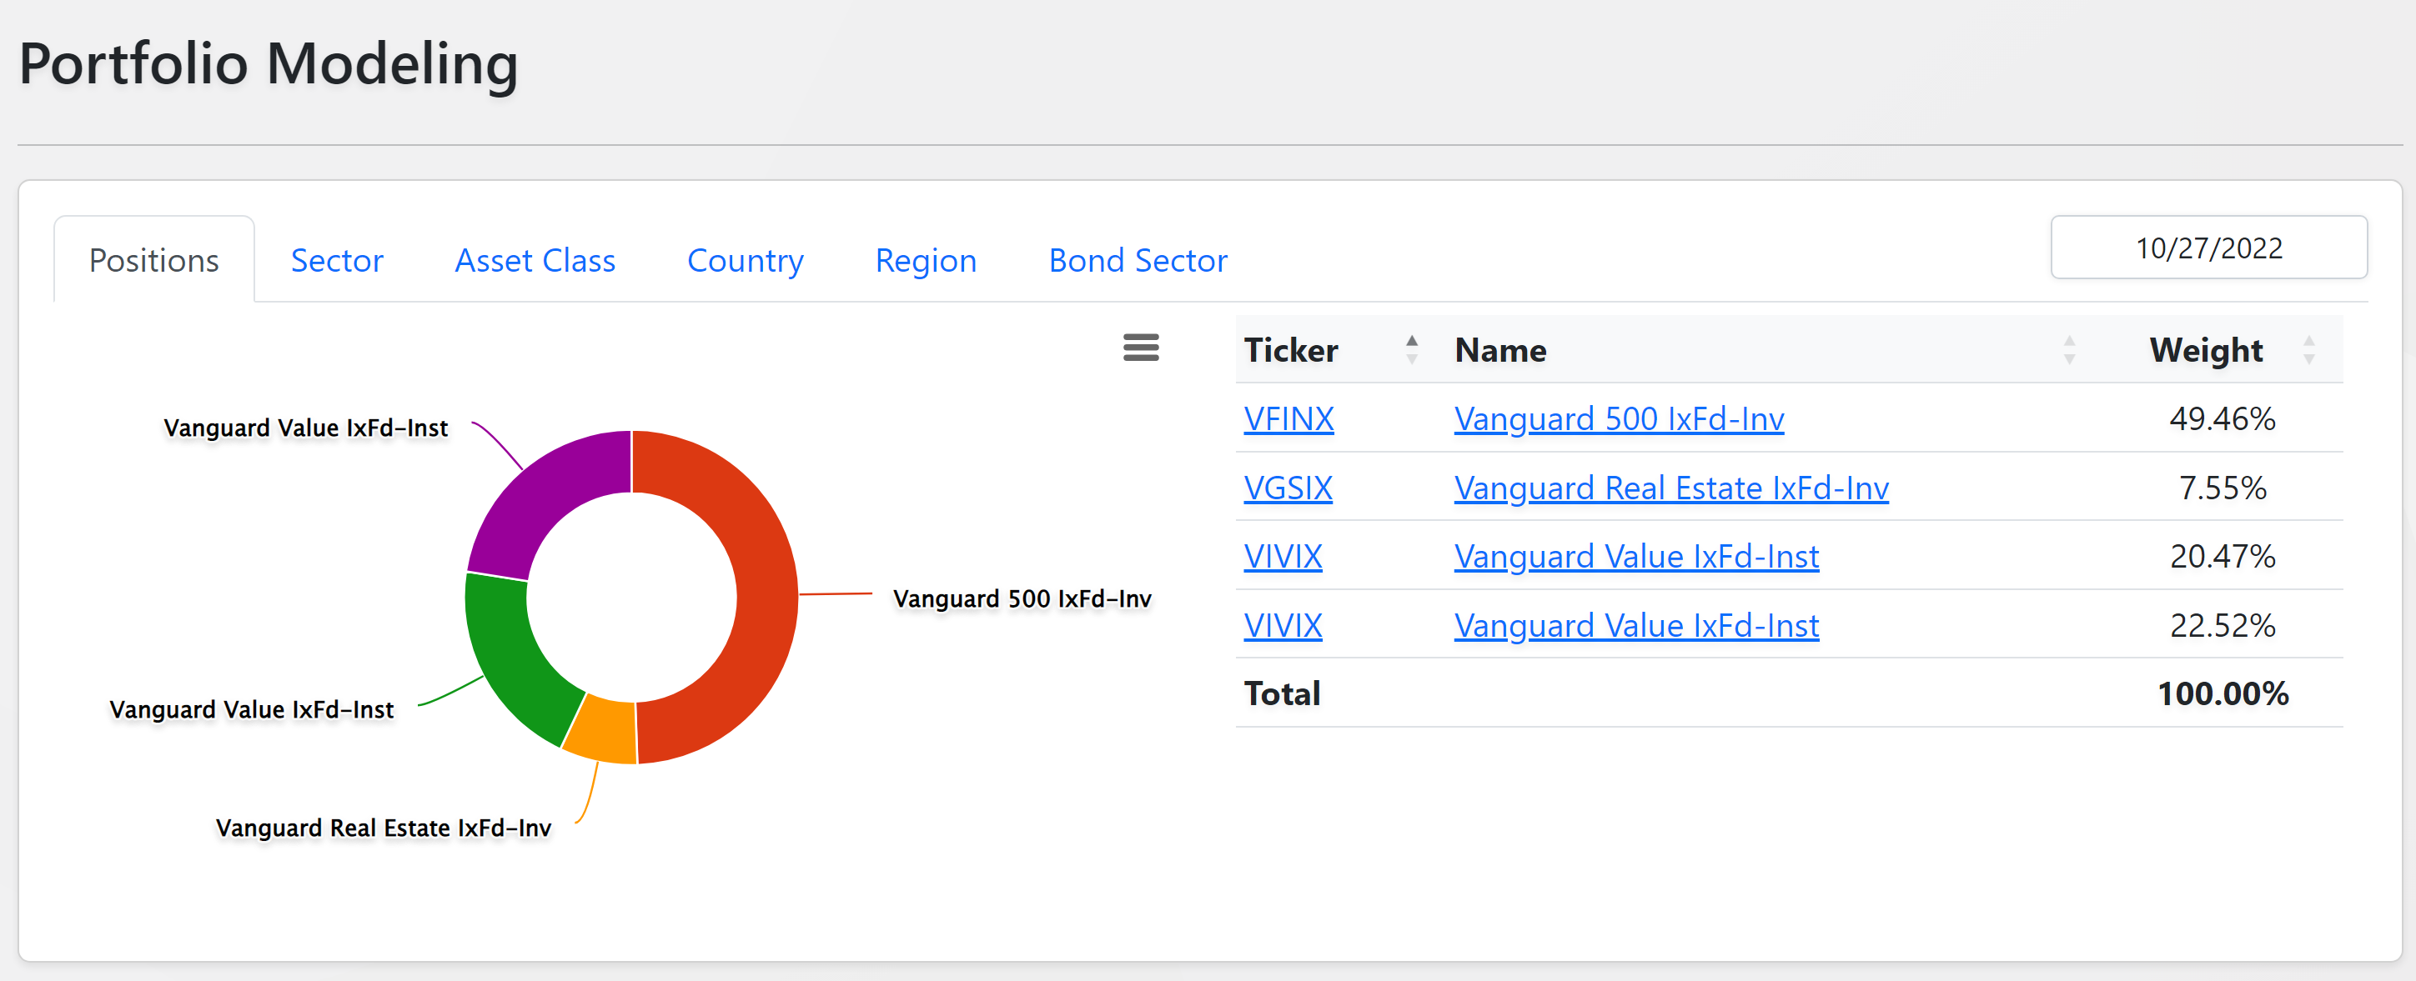Image resolution: width=2416 pixels, height=981 pixels.
Task: Click the Portfolio Modeling page heading
Action: 269,63
